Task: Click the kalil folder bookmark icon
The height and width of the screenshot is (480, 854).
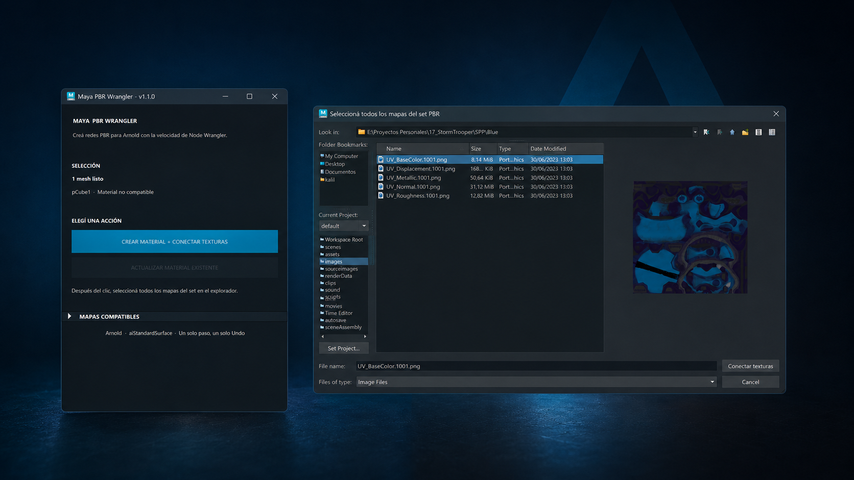Action: click(322, 180)
